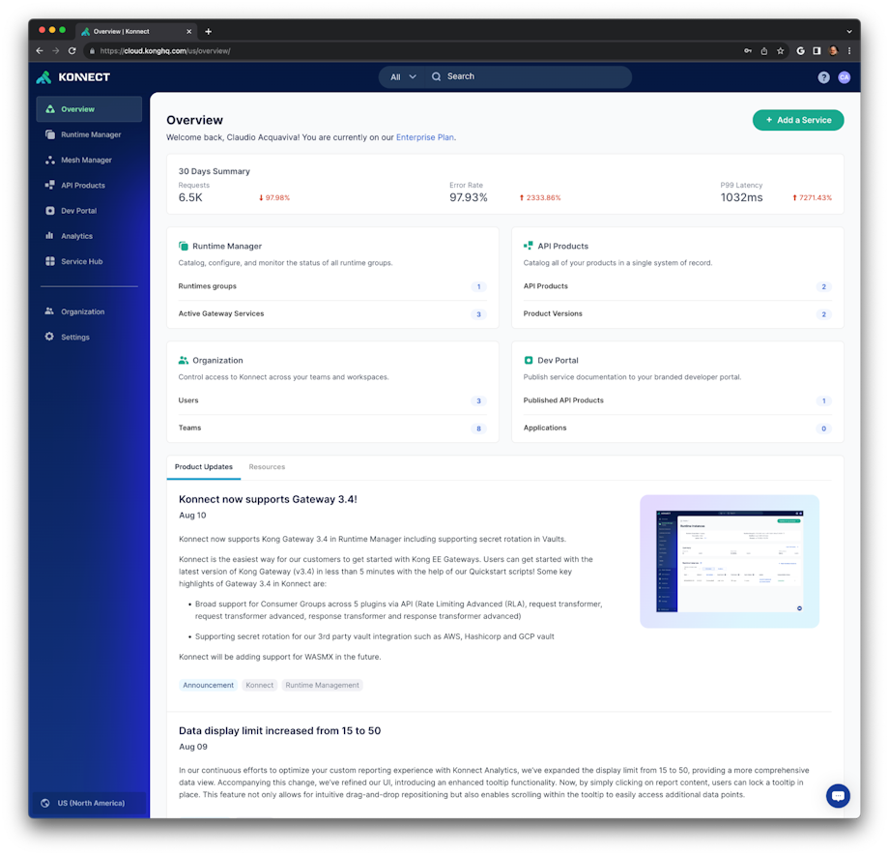This screenshot has width=889, height=856.
Task: Switch to the Resources tab
Action: 267,466
